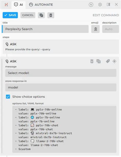
Task: Click the CANCEL button
Action: (28, 15)
